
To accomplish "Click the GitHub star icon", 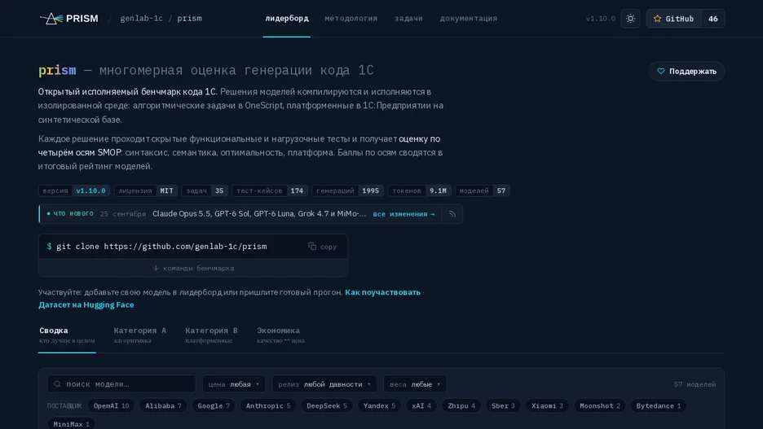I will click(x=657, y=19).
